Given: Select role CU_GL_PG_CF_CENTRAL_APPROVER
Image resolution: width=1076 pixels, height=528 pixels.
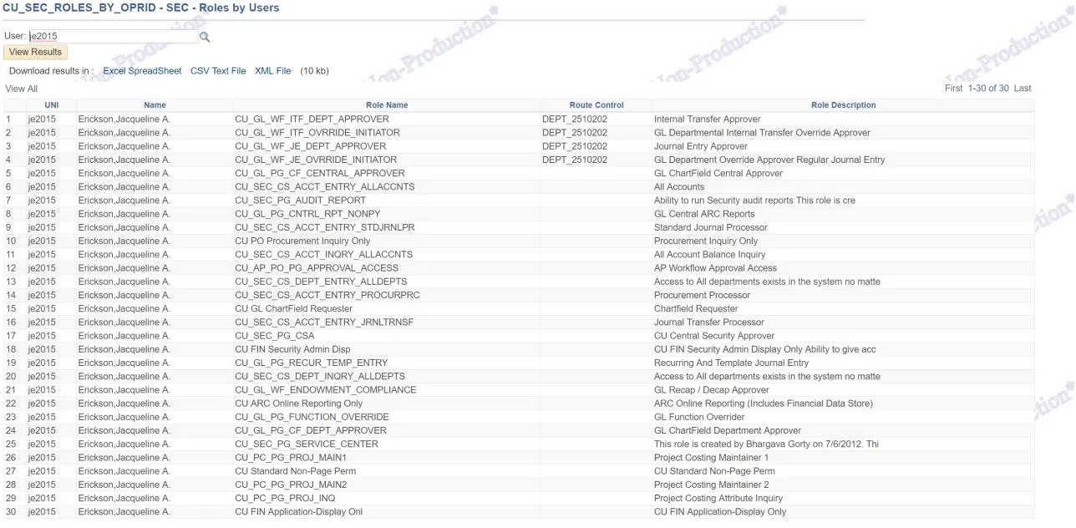Looking at the screenshot, I should coord(320,173).
